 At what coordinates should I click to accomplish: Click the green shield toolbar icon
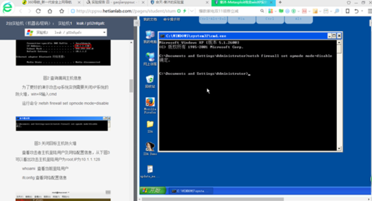293,11
